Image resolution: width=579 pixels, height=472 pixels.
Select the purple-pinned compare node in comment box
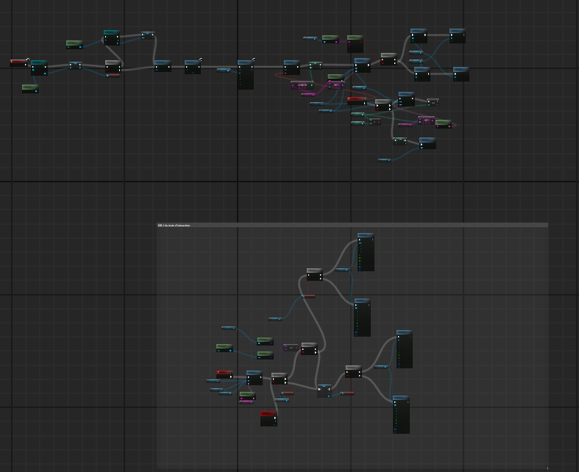(x=291, y=347)
